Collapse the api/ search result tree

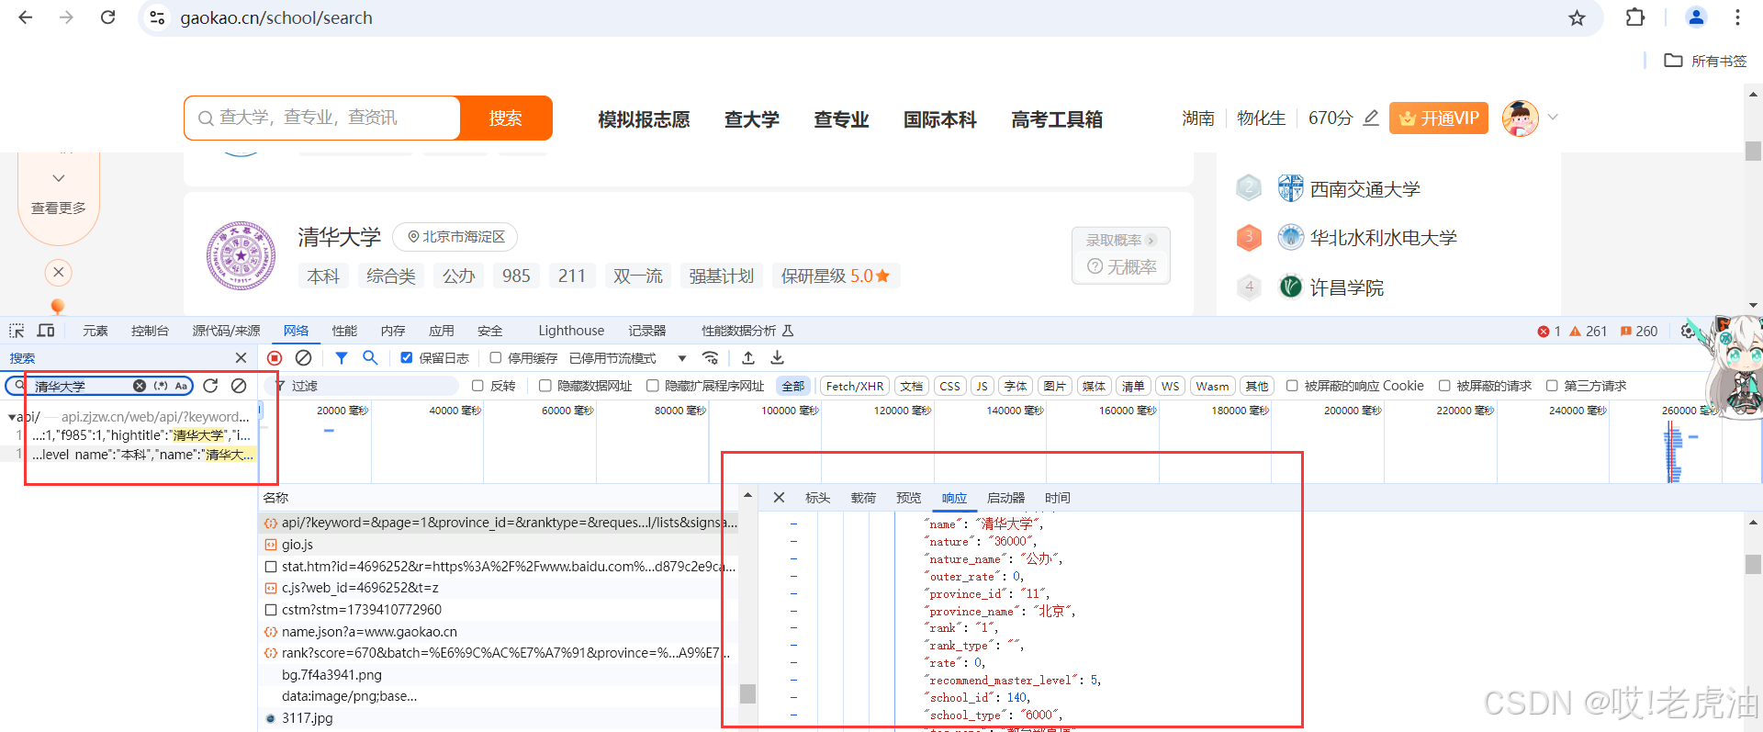click(x=11, y=417)
